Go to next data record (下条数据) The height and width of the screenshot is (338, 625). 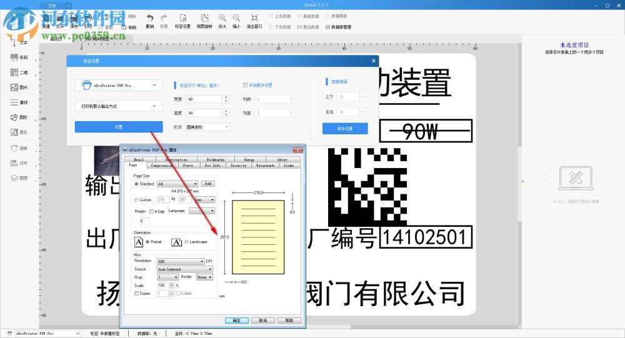click(x=280, y=27)
